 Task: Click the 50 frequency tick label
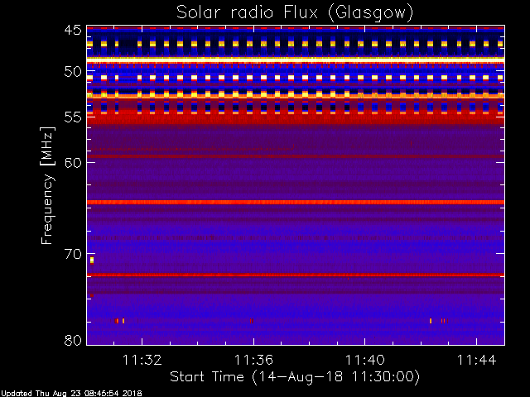click(73, 72)
